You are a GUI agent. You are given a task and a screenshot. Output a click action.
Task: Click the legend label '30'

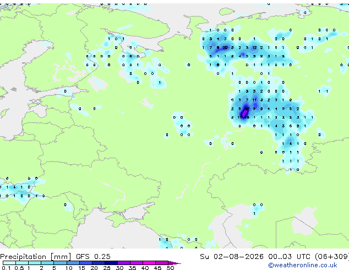(119, 268)
